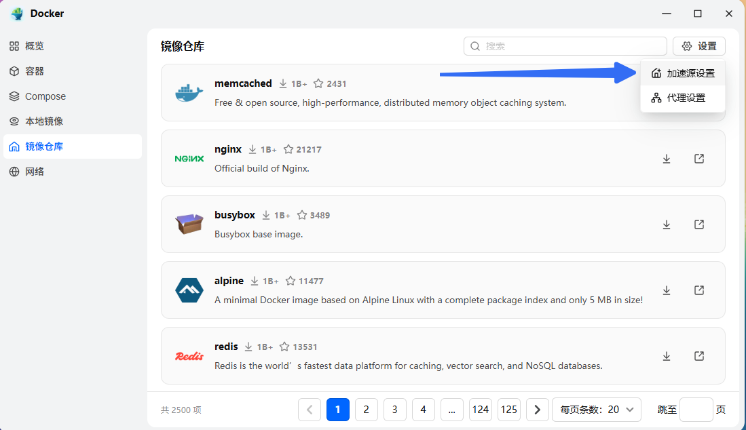Click the NGINX logo
Screen dimensions: 746x430
189,159
